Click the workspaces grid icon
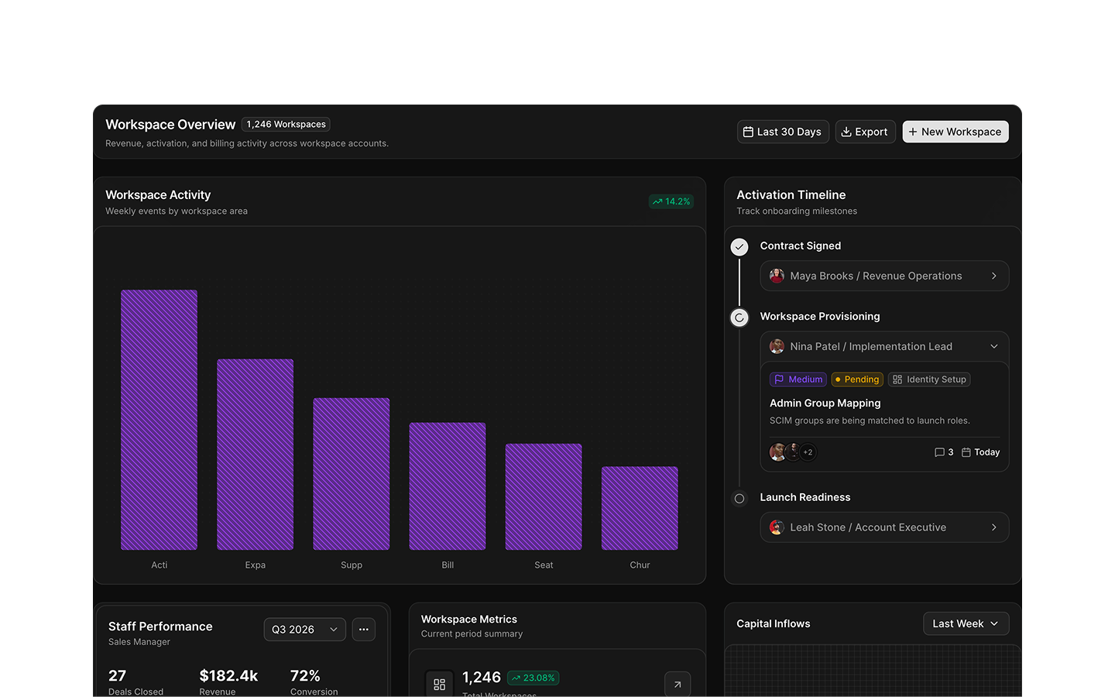The image size is (1115, 697). pos(439,684)
